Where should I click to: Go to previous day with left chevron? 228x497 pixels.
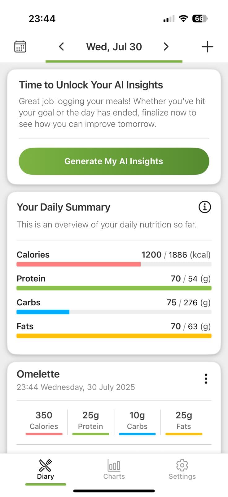tap(61, 47)
